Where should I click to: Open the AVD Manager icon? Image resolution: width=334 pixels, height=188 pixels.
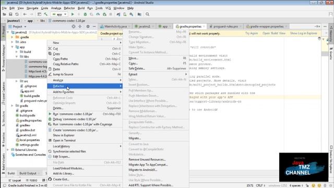click(125, 14)
